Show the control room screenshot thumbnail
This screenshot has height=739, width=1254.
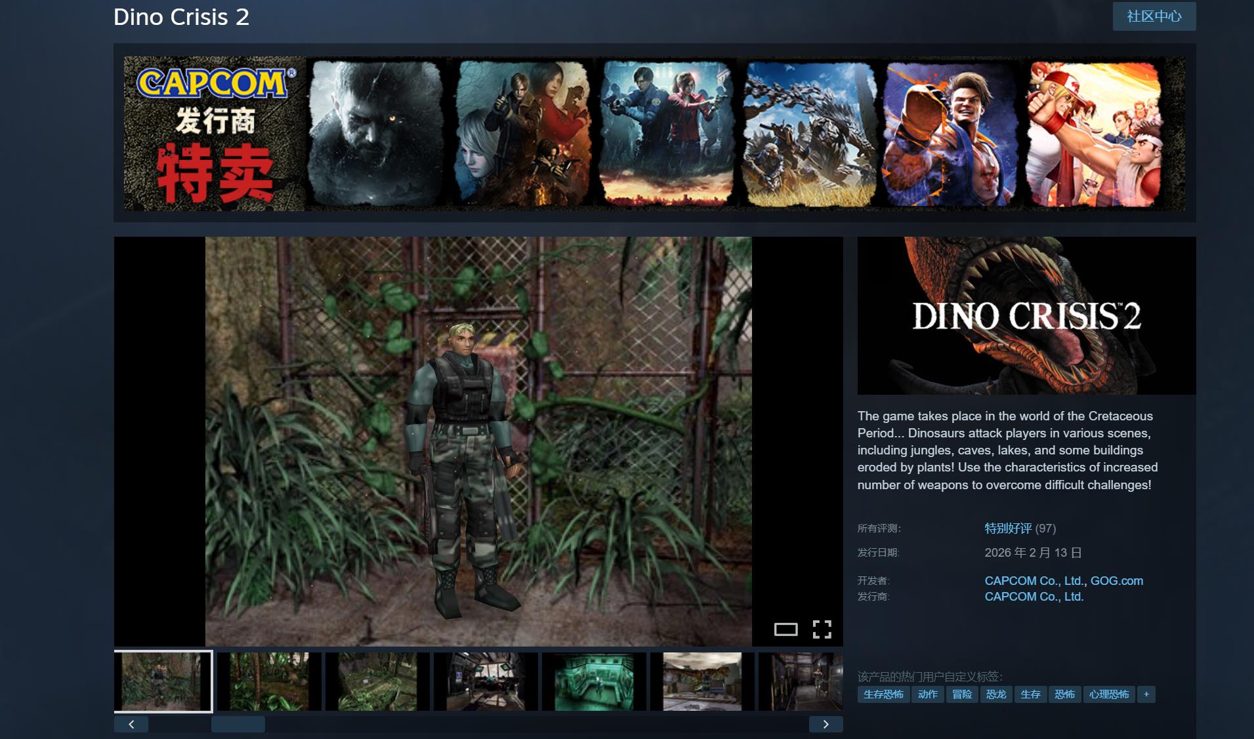click(486, 681)
